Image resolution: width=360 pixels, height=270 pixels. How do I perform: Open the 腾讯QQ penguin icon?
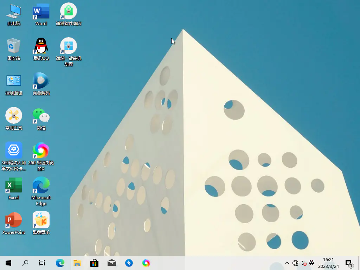click(x=41, y=46)
